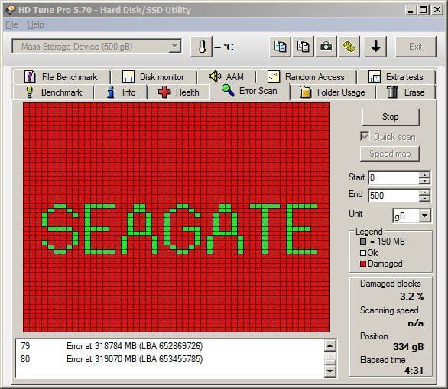Open the Erase tab with trash icon

(405, 92)
